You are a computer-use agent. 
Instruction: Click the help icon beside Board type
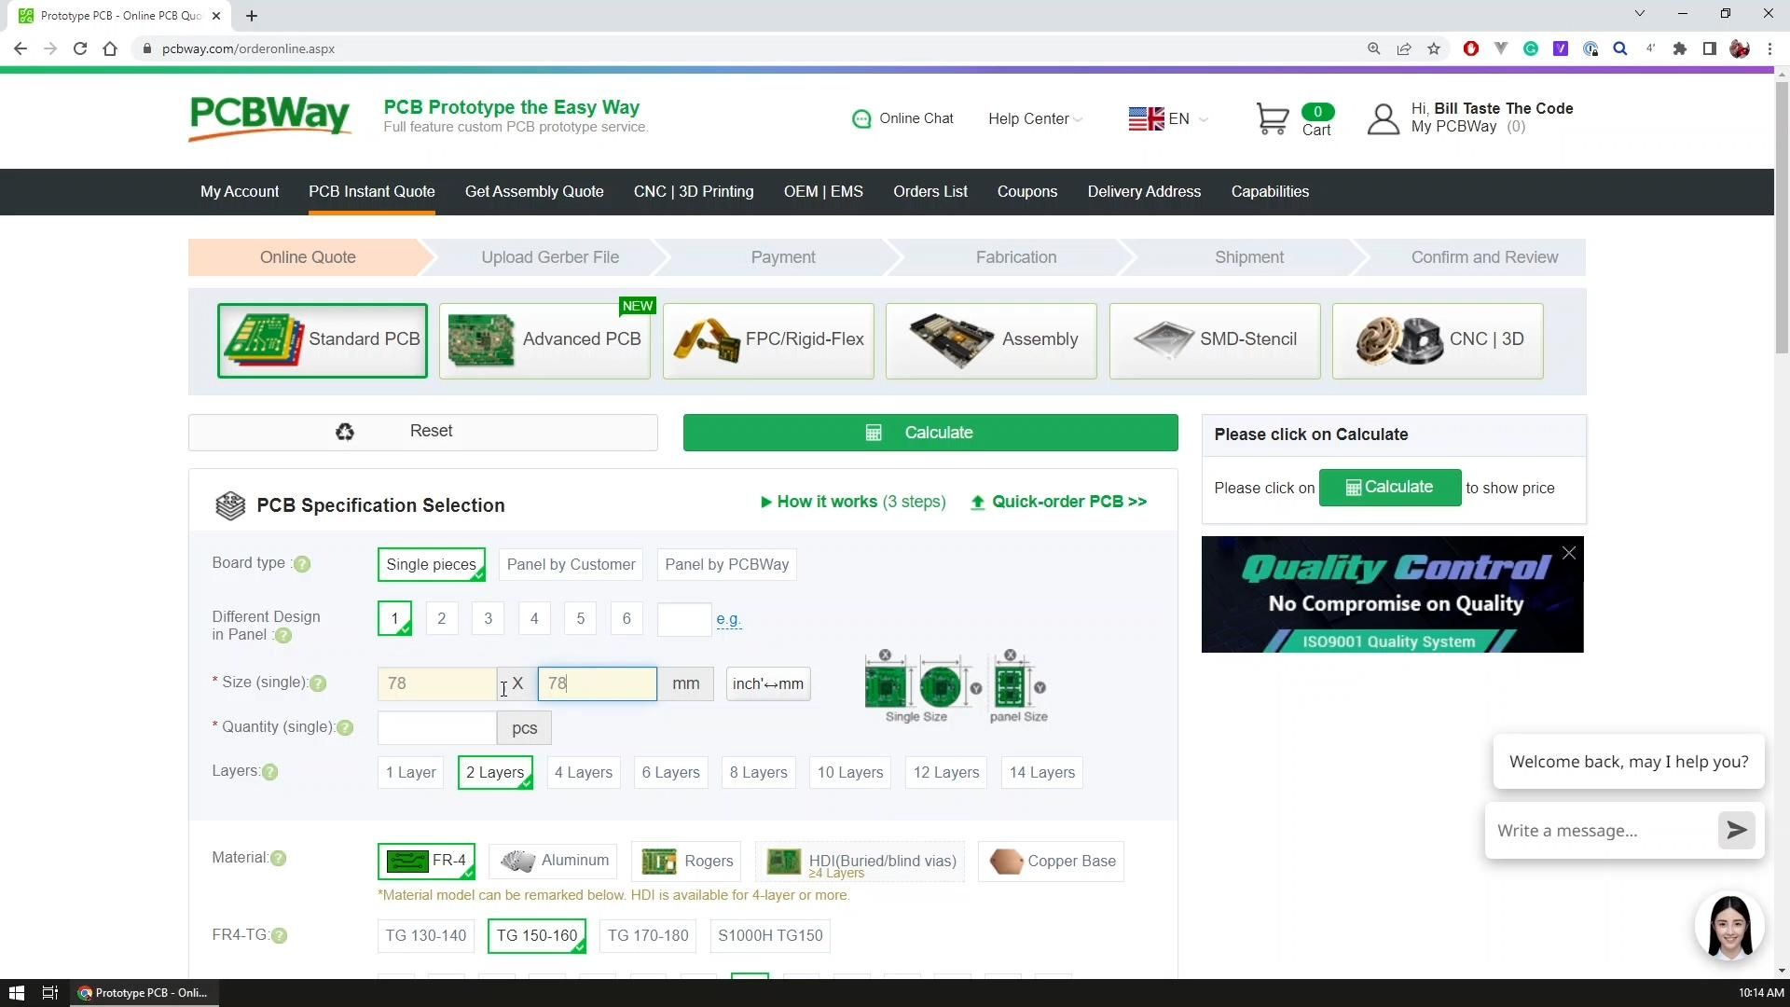click(302, 564)
